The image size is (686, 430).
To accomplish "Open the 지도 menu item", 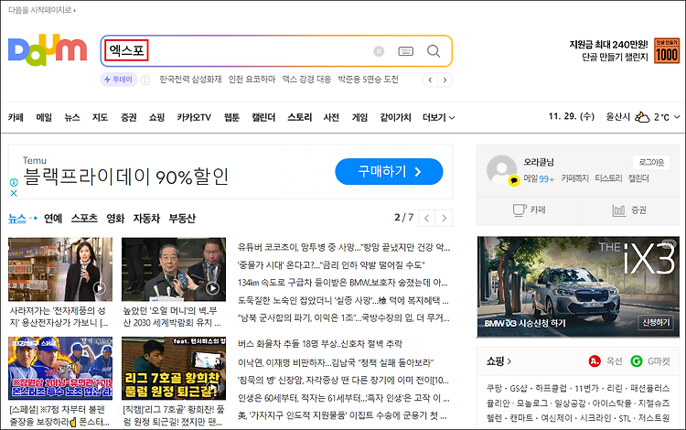I will tap(101, 117).
